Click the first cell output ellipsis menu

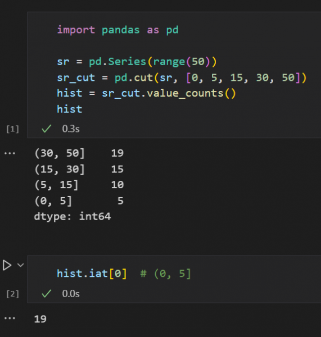click(x=10, y=153)
